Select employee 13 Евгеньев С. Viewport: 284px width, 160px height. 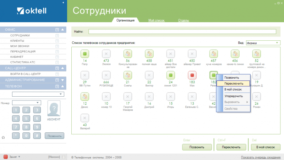192,97
